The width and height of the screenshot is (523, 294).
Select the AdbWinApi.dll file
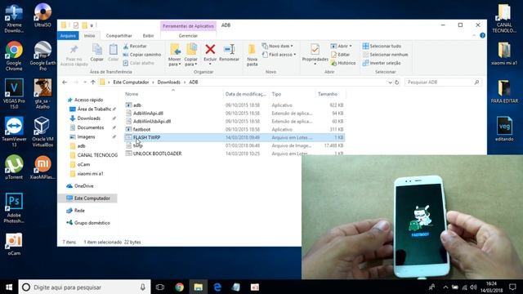[148, 114]
